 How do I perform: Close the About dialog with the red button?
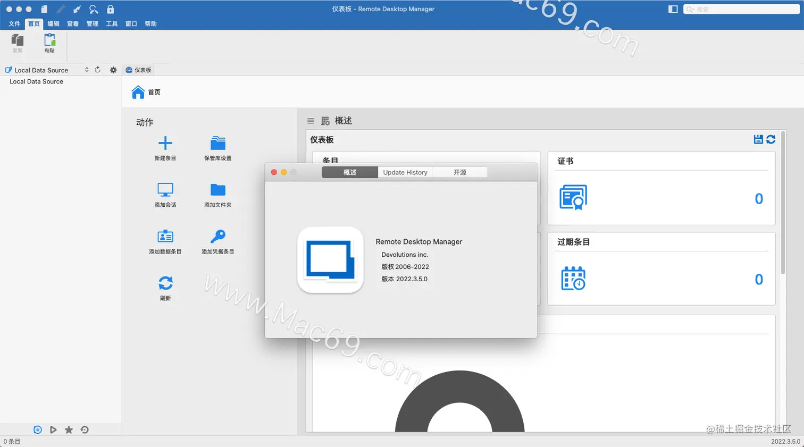274,172
